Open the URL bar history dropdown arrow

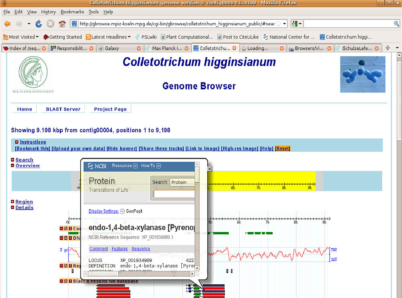coord(284,24)
